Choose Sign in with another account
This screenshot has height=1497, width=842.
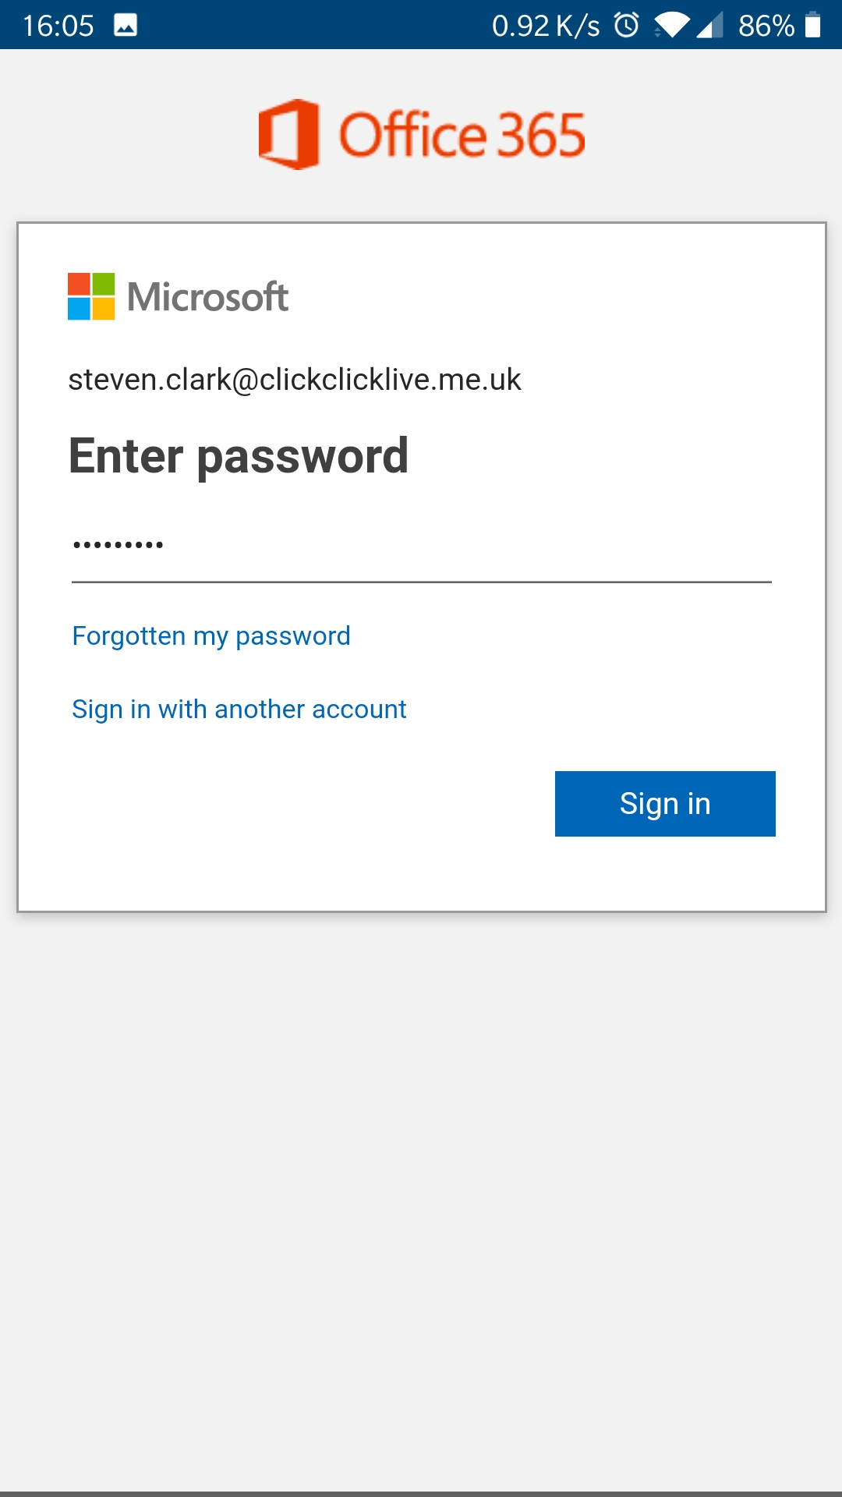(x=239, y=710)
